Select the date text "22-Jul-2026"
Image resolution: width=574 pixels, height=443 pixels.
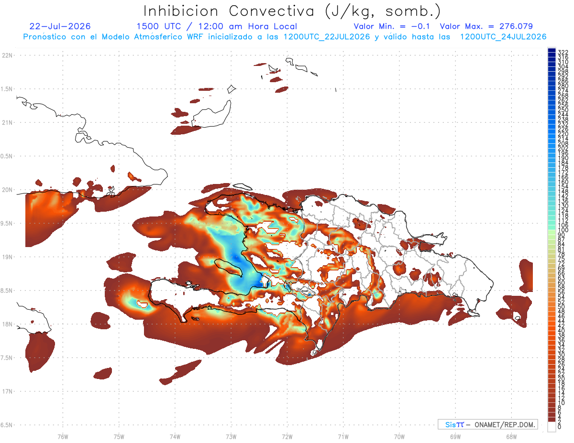(x=60, y=26)
